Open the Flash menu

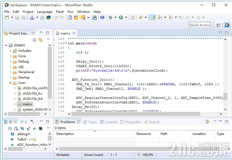pos(60,12)
